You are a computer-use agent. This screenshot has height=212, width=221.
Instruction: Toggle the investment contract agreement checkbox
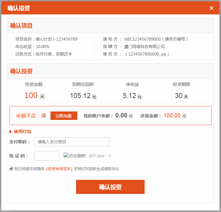tap(11, 169)
